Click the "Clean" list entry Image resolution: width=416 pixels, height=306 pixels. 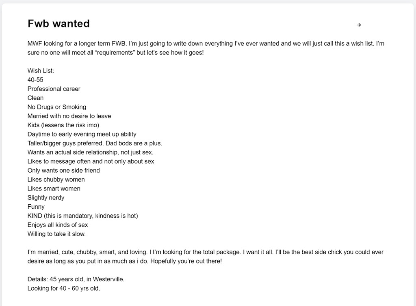(x=35, y=98)
